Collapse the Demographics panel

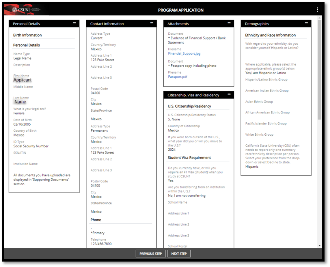[x=307, y=23]
